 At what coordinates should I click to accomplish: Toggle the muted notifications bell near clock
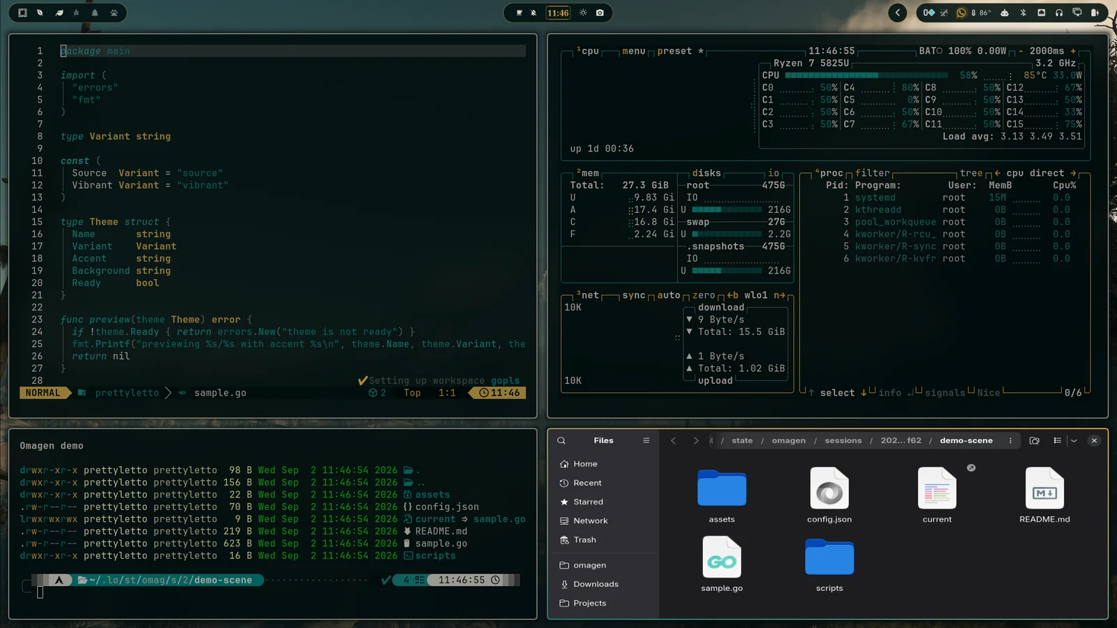pyautogui.click(x=533, y=13)
